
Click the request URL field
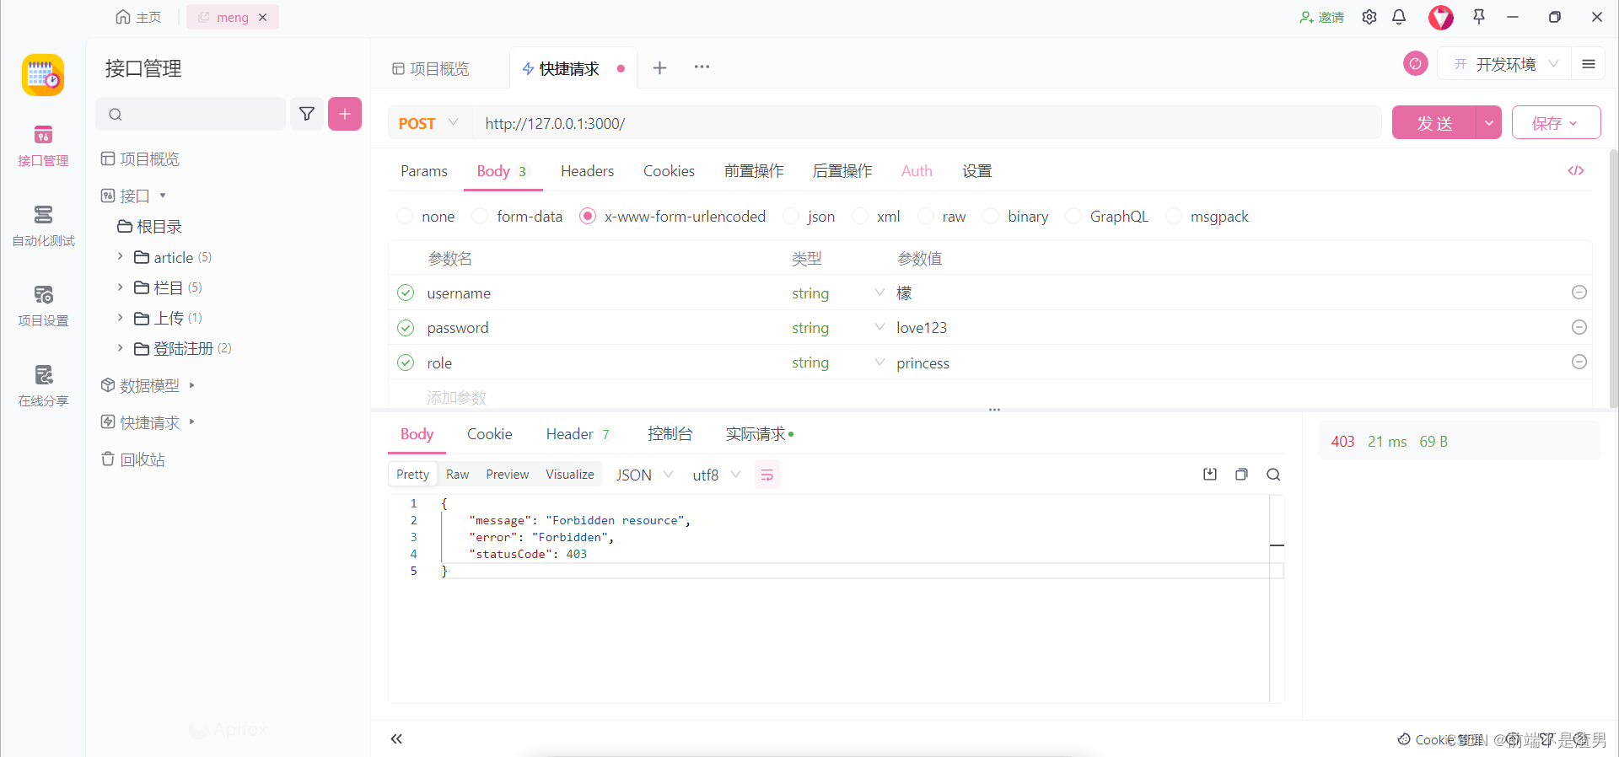(x=926, y=123)
